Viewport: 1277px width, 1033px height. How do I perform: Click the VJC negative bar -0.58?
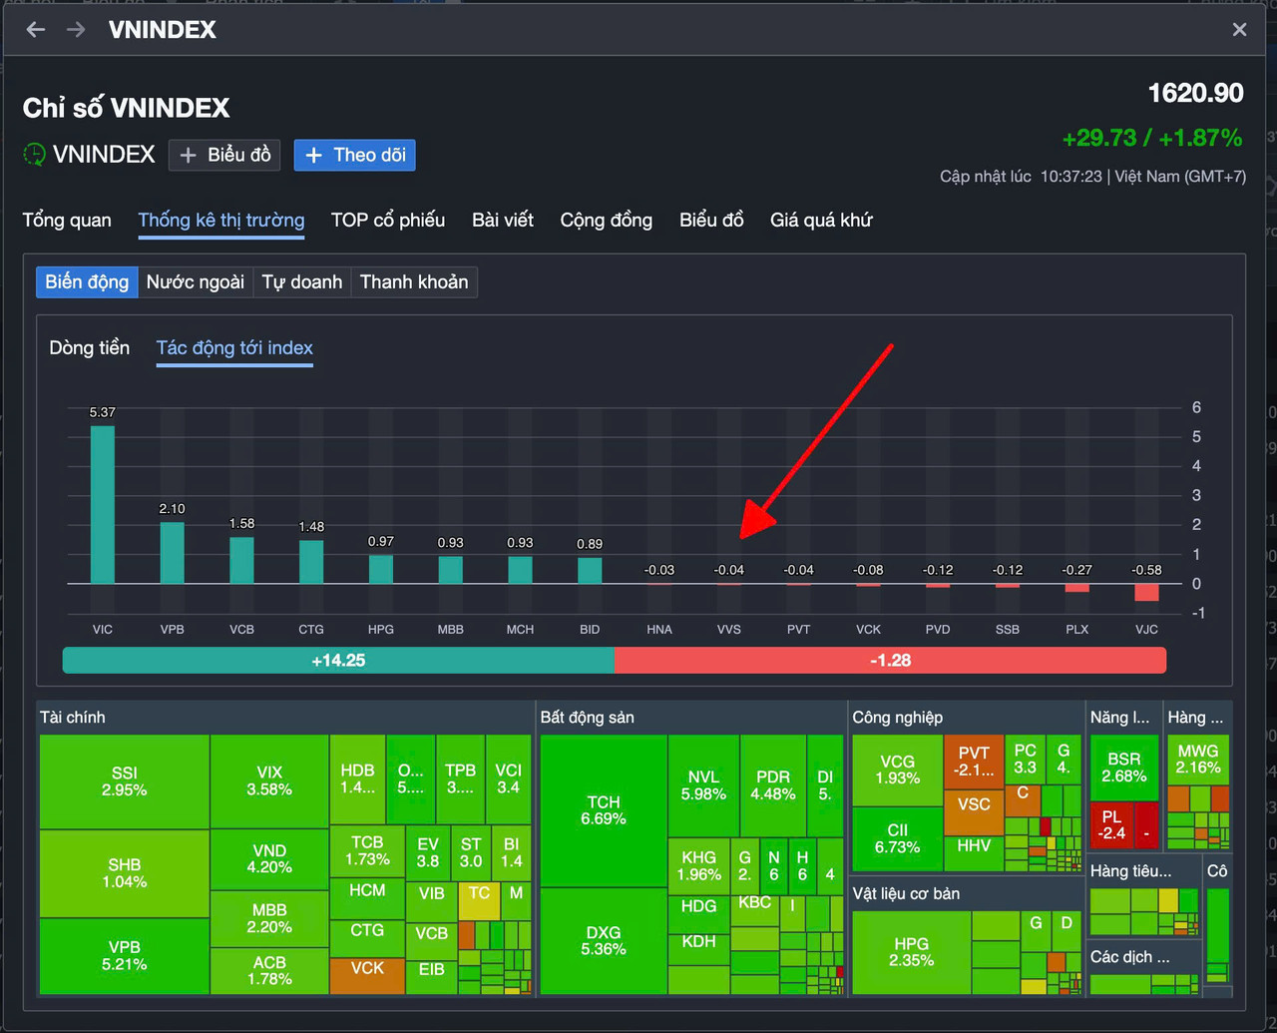pyautogui.click(x=1147, y=592)
